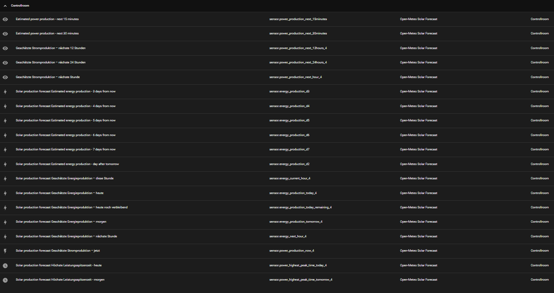The width and height of the screenshot is (554, 293).
Task: Click sensor.energy_production_d4 entity ID
Action: 290,106
